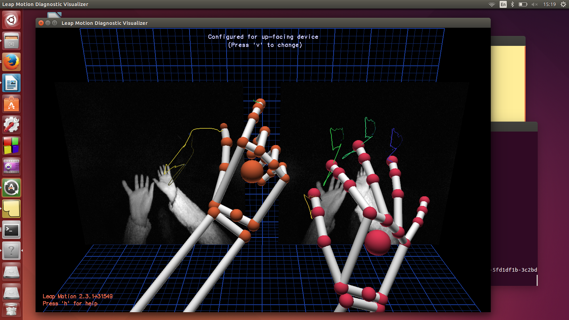Expand the En keyboard layout indicator
Screen dimensions: 569x320
pos(503,4)
